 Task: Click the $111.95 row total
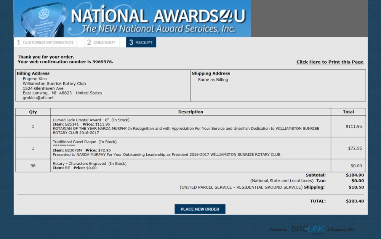[354, 126]
